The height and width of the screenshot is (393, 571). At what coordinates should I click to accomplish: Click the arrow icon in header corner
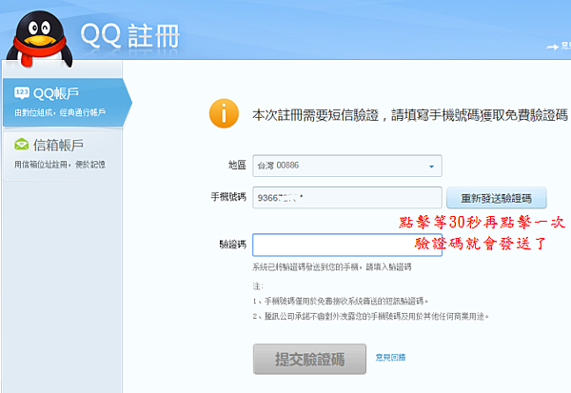[552, 47]
